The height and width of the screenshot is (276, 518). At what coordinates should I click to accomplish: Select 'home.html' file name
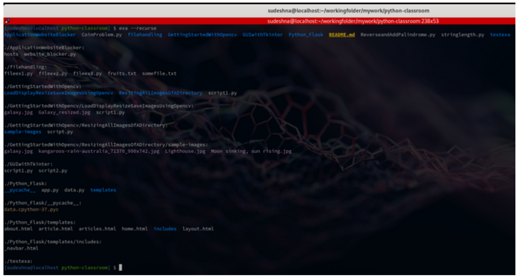click(x=135, y=229)
